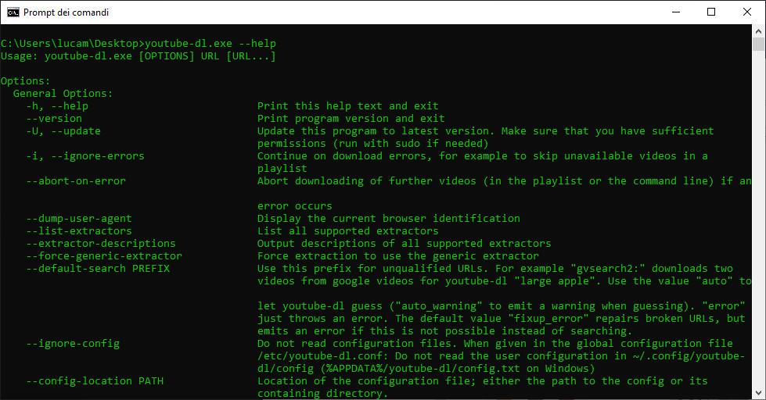This screenshot has width=766, height=400.
Task: Click the 'containing directory.' line
Action: [x=323, y=393]
